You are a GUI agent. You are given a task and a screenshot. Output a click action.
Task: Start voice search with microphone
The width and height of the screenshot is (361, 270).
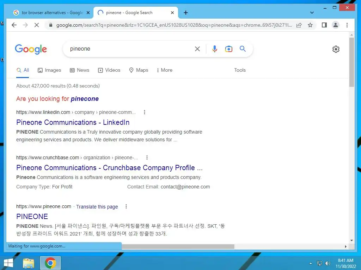click(x=215, y=49)
